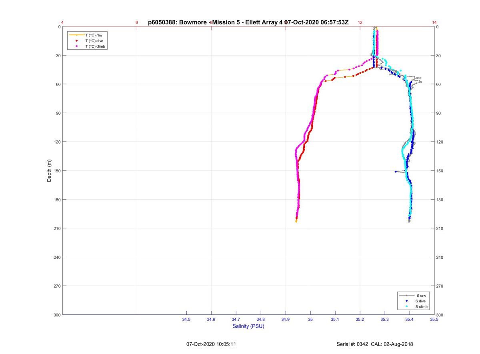Click the orange line sample for T raw legend
480x354 pixels.
click(76, 35)
